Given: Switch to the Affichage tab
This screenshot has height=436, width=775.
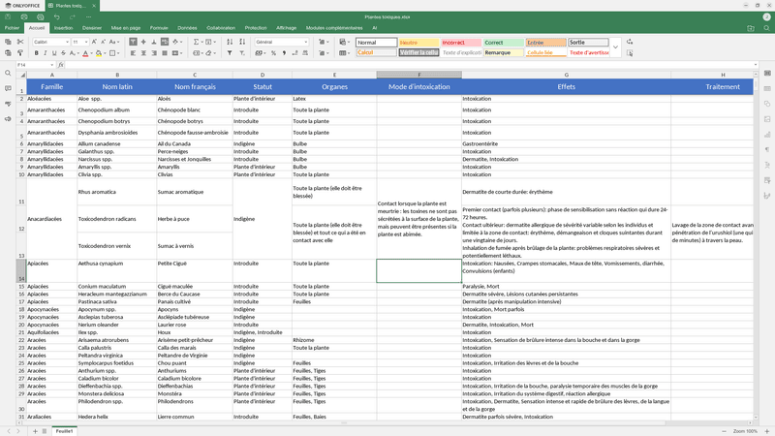Looking at the screenshot, I should pos(286,28).
